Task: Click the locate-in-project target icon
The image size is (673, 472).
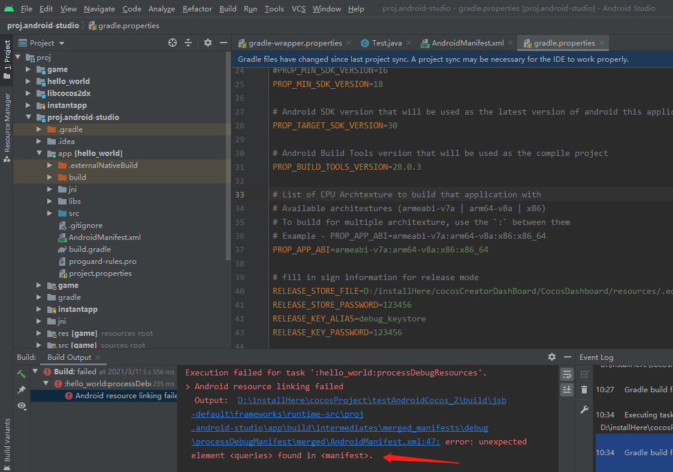Action: (173, 43)
